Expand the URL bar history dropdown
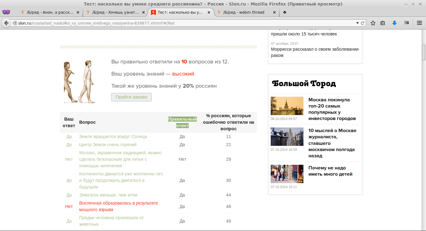 357,23
